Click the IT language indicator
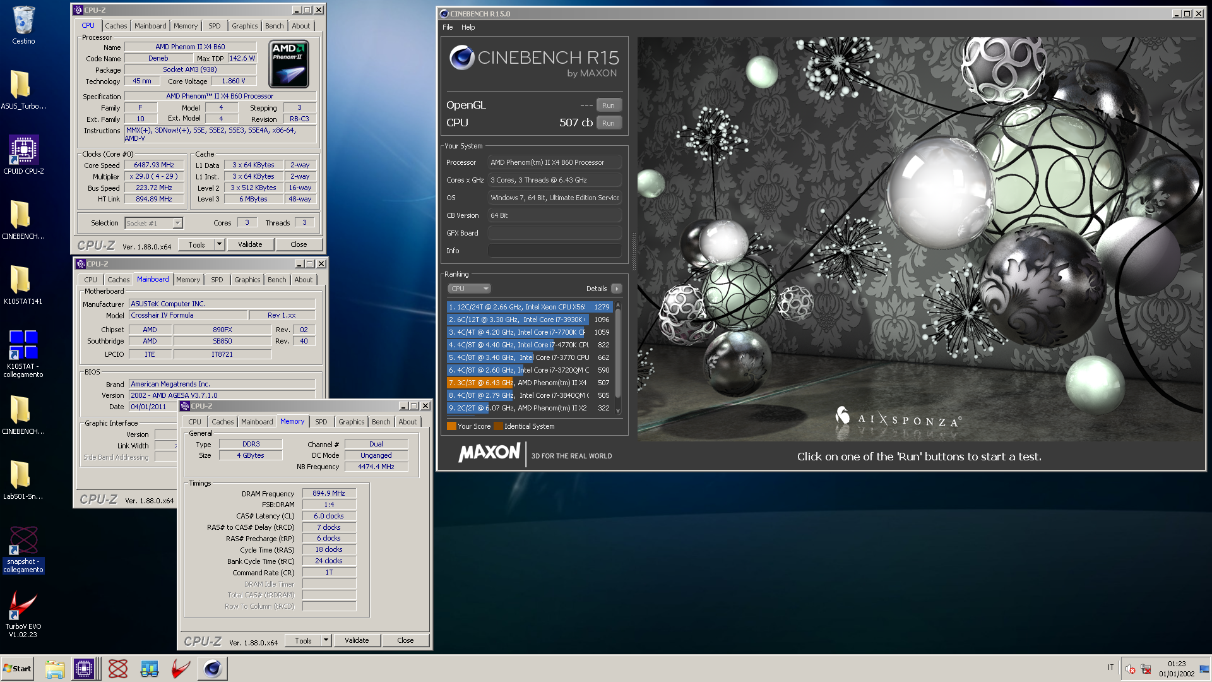The width and height of the screenshot is (1212, 682). pos(1111,667)
